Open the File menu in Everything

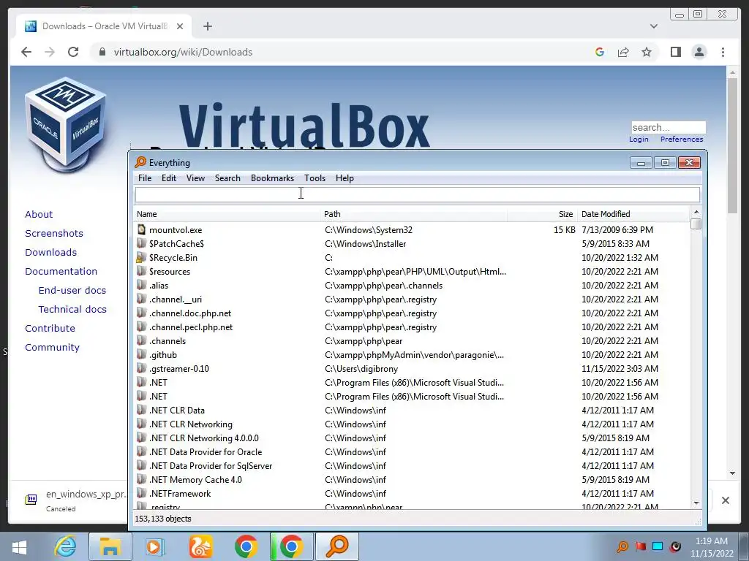[145, 178]
